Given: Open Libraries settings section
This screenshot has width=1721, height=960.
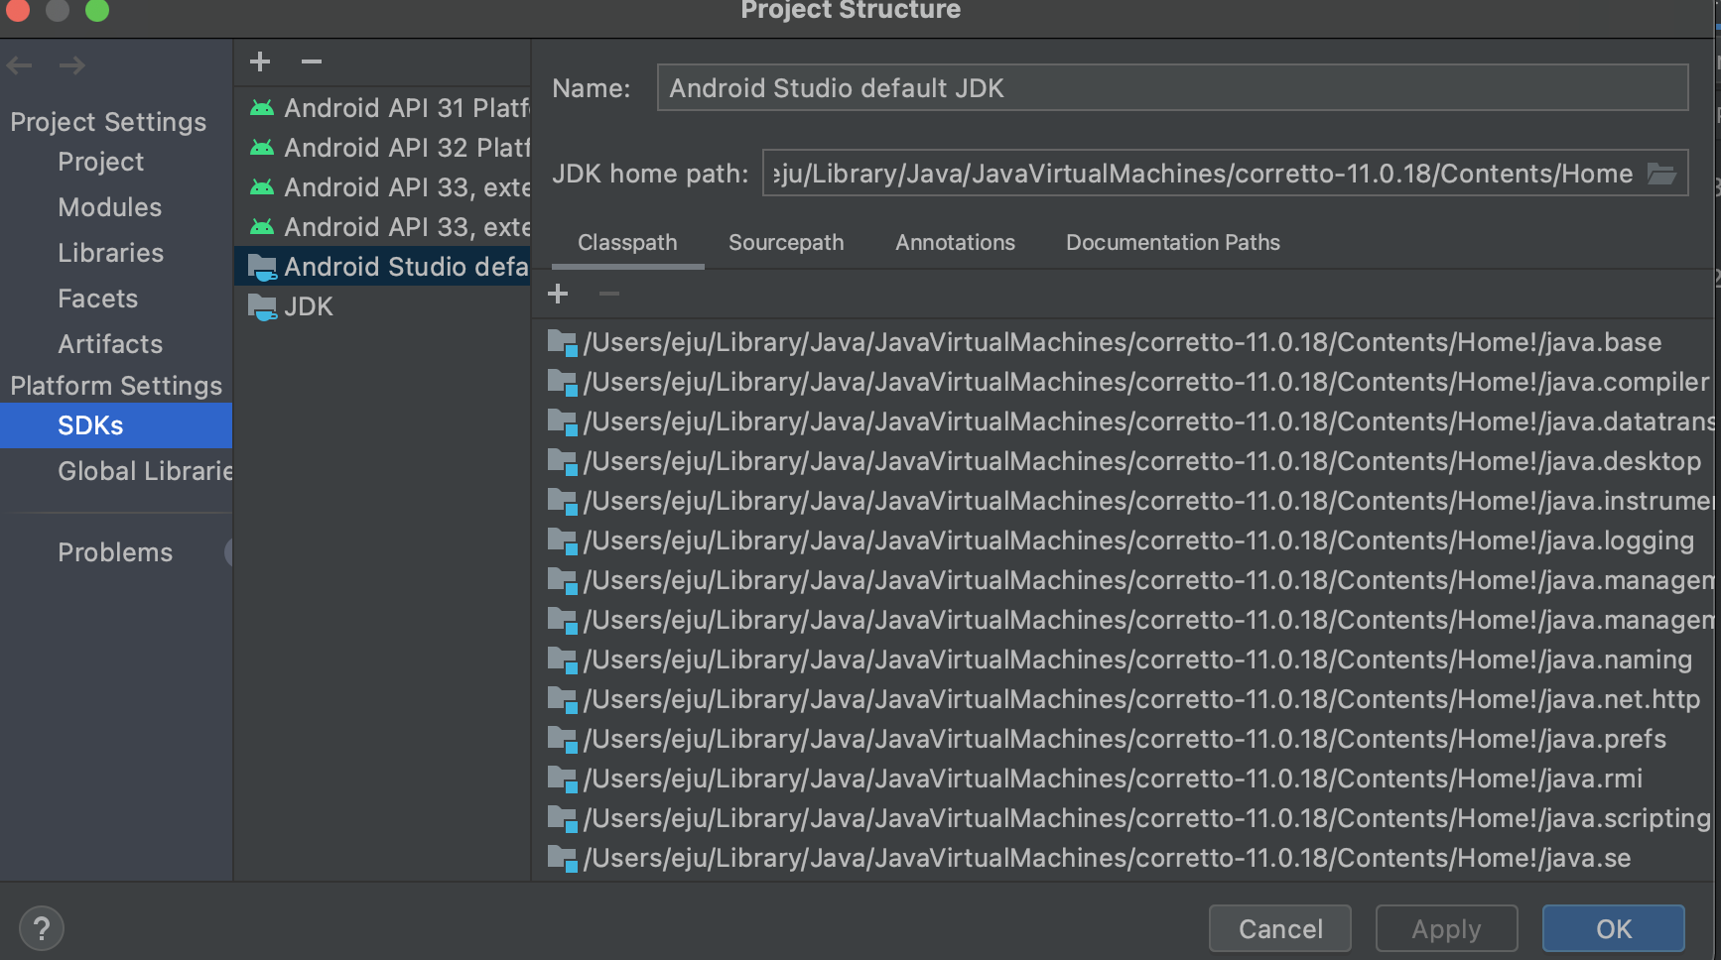Looking at the screenshot, I should tap(110, 253).
